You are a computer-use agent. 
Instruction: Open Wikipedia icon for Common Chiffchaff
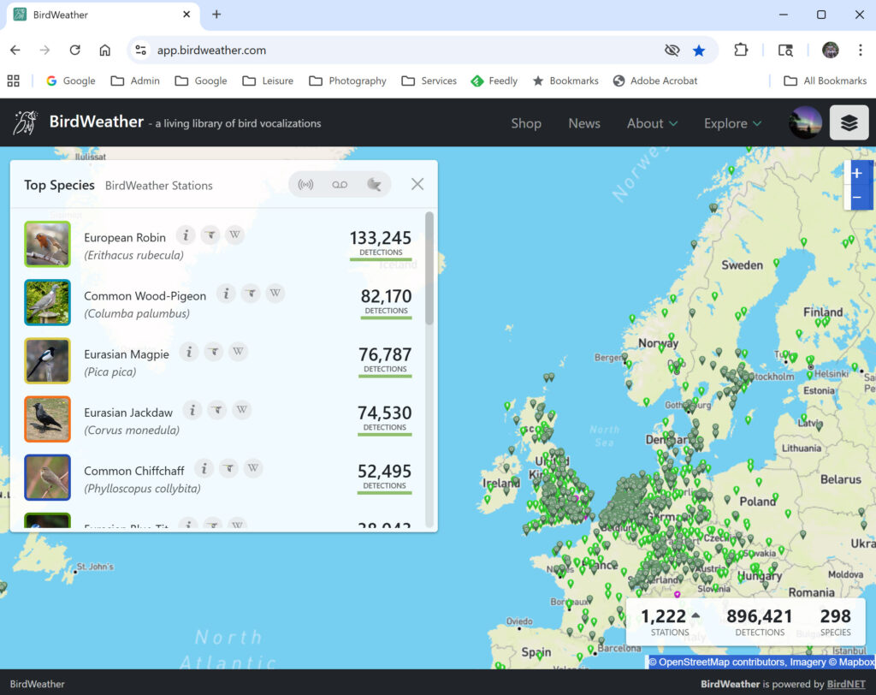pos(252,468)
